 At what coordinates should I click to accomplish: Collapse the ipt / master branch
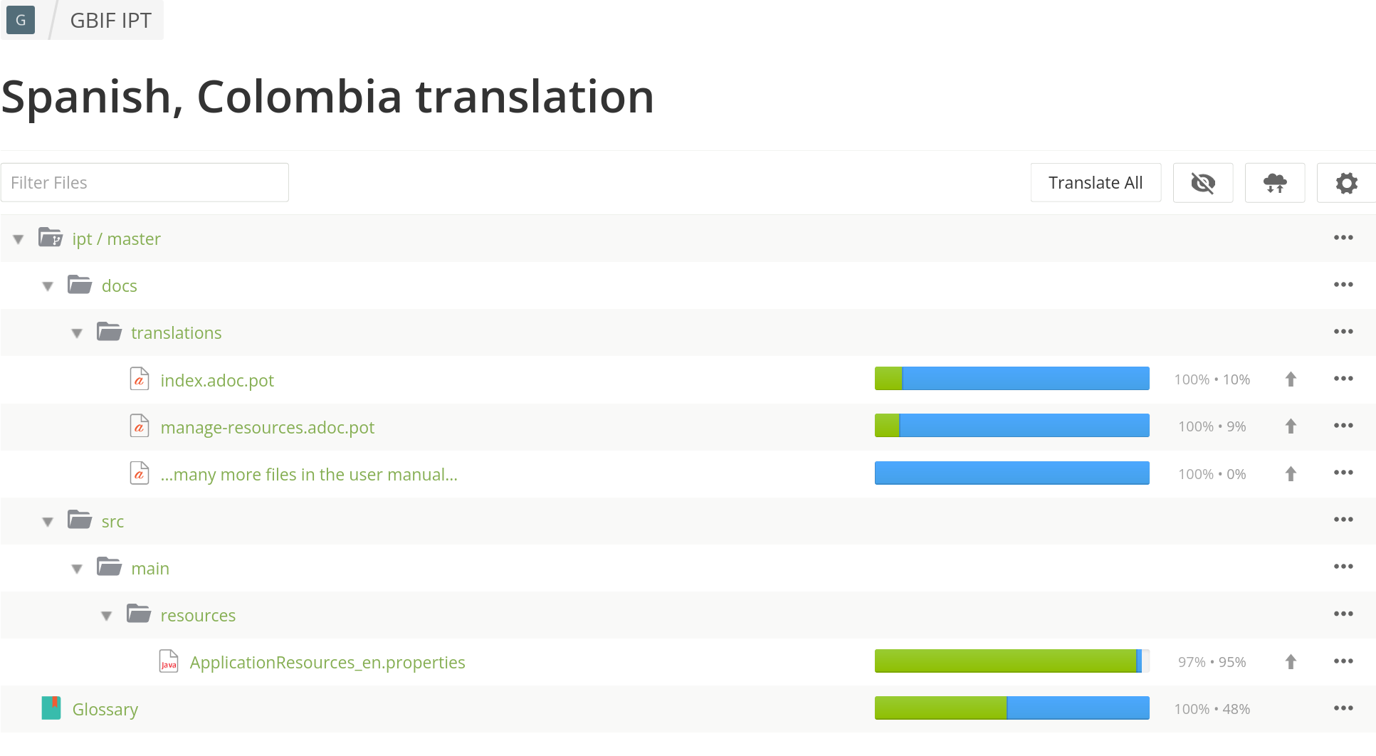click(x=19, y=239)
